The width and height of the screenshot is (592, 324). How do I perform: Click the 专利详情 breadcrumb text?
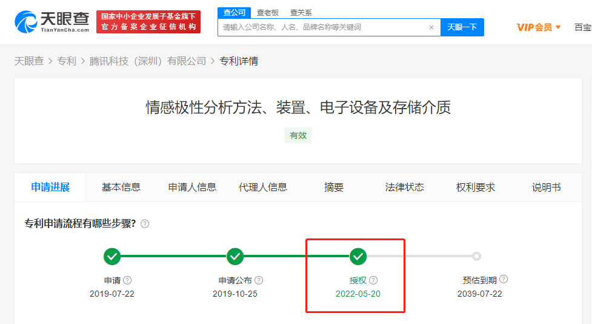pyautogui.click(x=239, y=61)
